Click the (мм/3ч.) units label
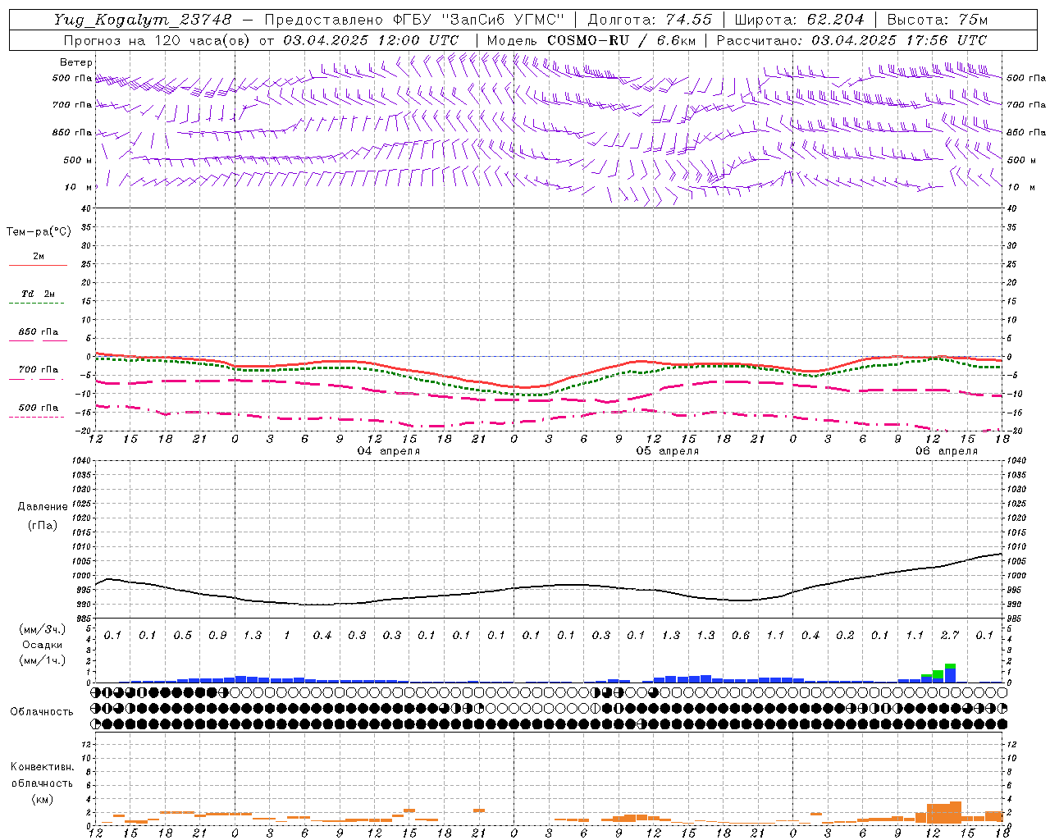The image size is (1050, 840). [42, 629]
